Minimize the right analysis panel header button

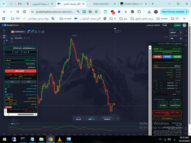[x=151, y=43]
